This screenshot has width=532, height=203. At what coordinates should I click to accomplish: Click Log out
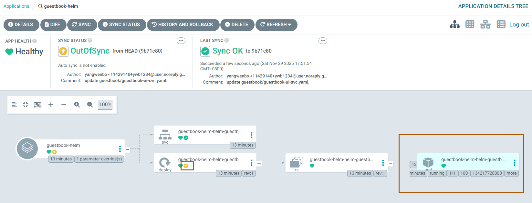pyautogui.click(x=519, y=25)
